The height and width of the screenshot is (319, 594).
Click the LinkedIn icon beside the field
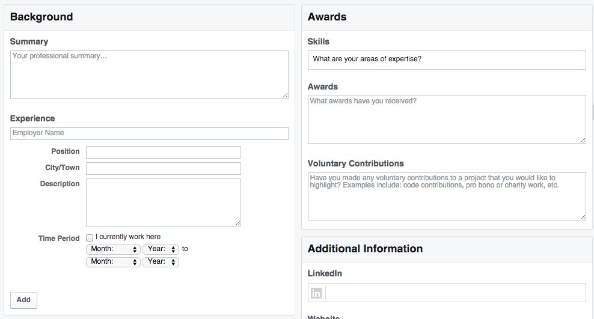tap(316, 293)
